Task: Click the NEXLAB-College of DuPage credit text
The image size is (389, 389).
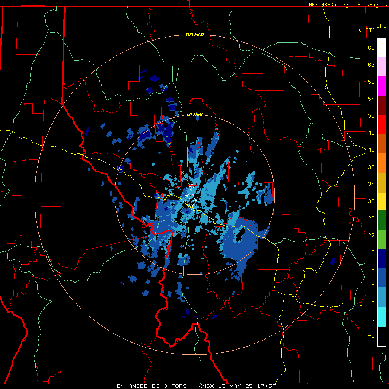Action: click(x=345, y=5)
